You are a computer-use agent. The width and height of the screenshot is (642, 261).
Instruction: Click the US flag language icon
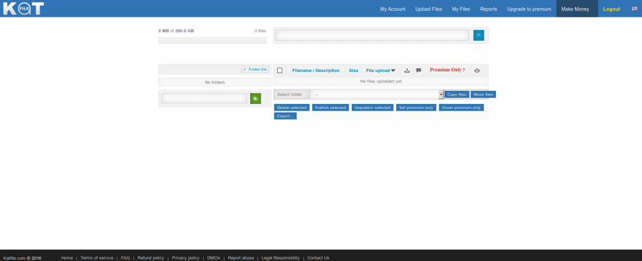click(634, 9)
